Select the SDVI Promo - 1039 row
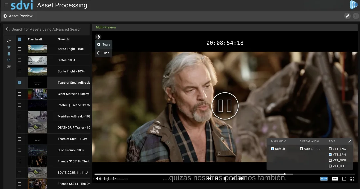This screenshot has height=189, width=360. pos(53,150)
